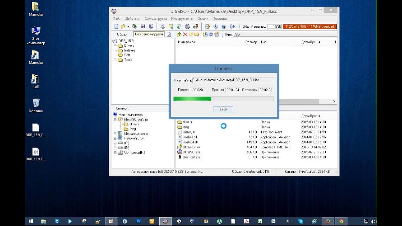Click the horizontal scrollbar right arrow
Image resolution: width=402 pixels, height=226 pixels.
(334, 101)
